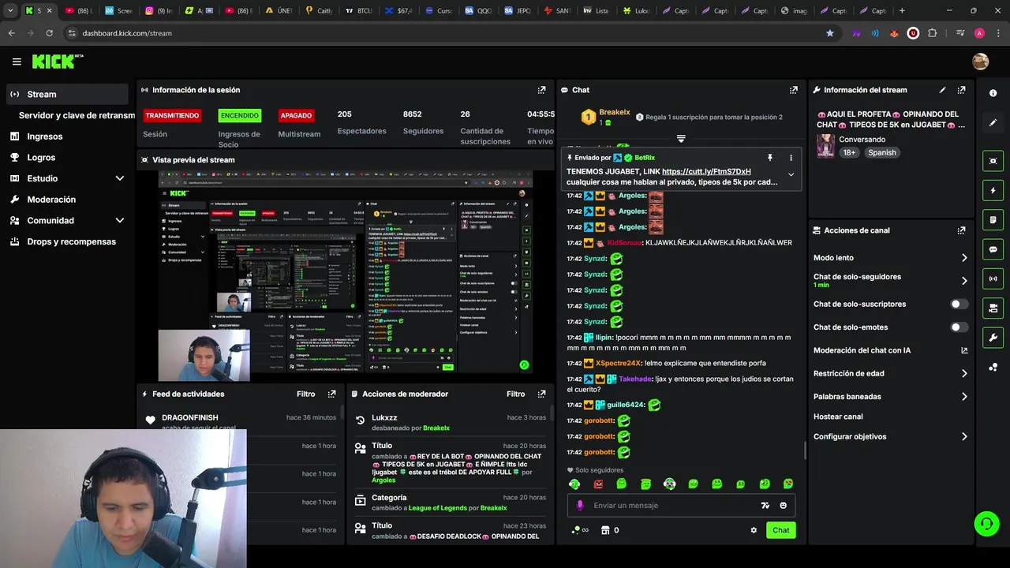This screenshot has width=1010, height=568.
Task: Open Modo lento options arrow
Action: [964, 258]
